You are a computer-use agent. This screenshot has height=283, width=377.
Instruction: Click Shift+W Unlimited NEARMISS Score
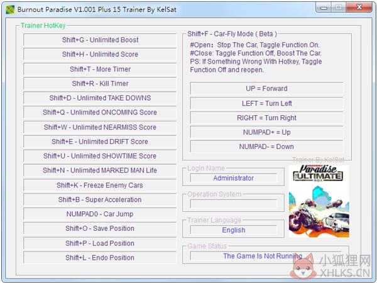tap(100, 127)
